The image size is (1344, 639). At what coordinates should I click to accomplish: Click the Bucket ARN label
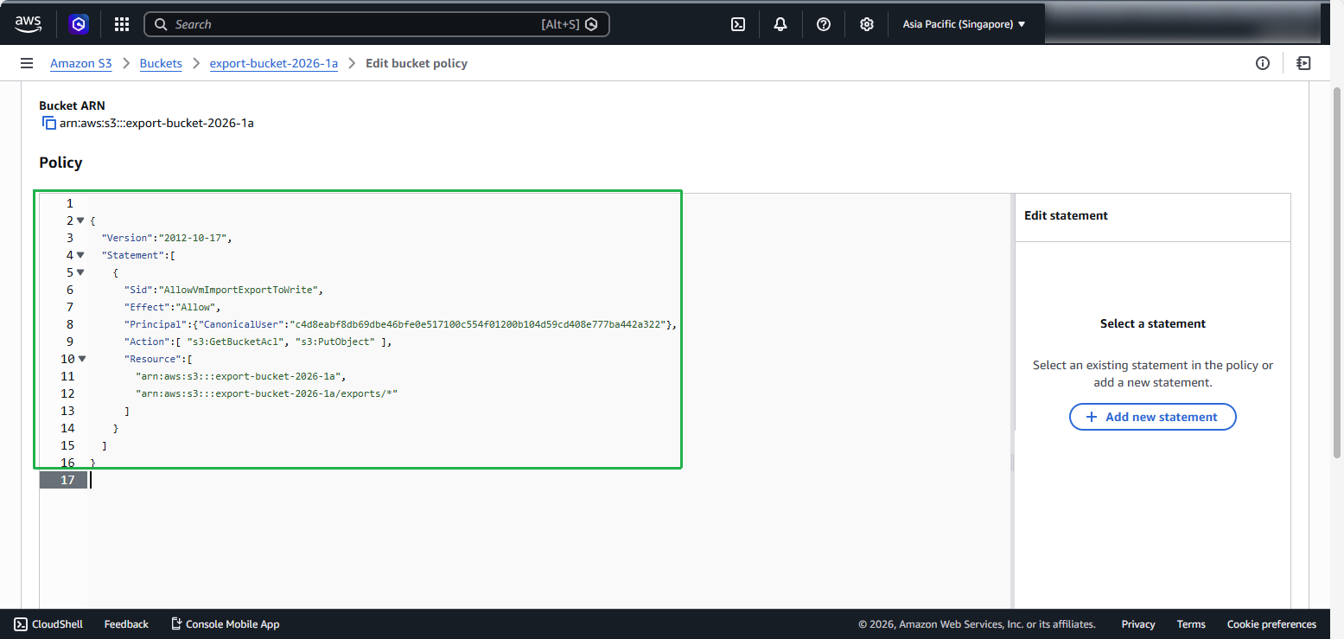(72, 105)
